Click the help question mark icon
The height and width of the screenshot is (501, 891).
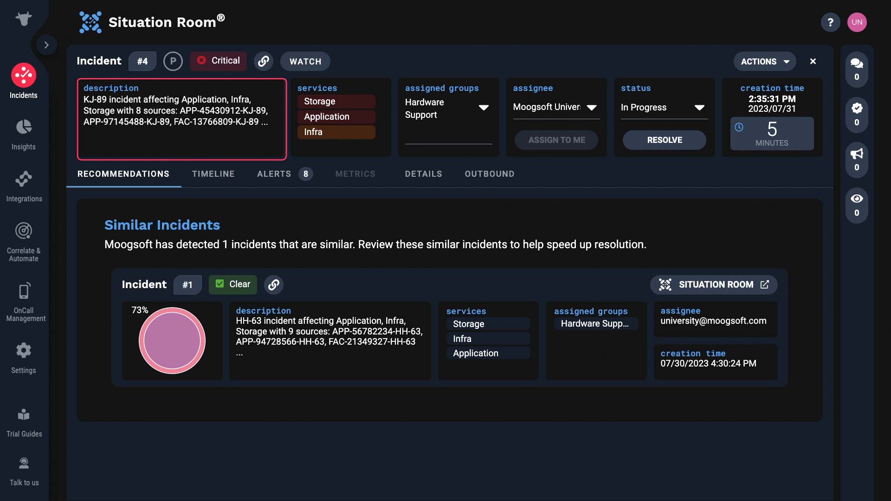[830, 22]
